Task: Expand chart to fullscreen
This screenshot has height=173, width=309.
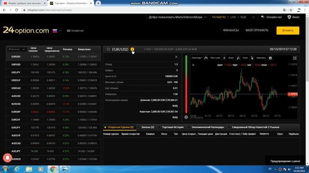Action: point(295,58)
